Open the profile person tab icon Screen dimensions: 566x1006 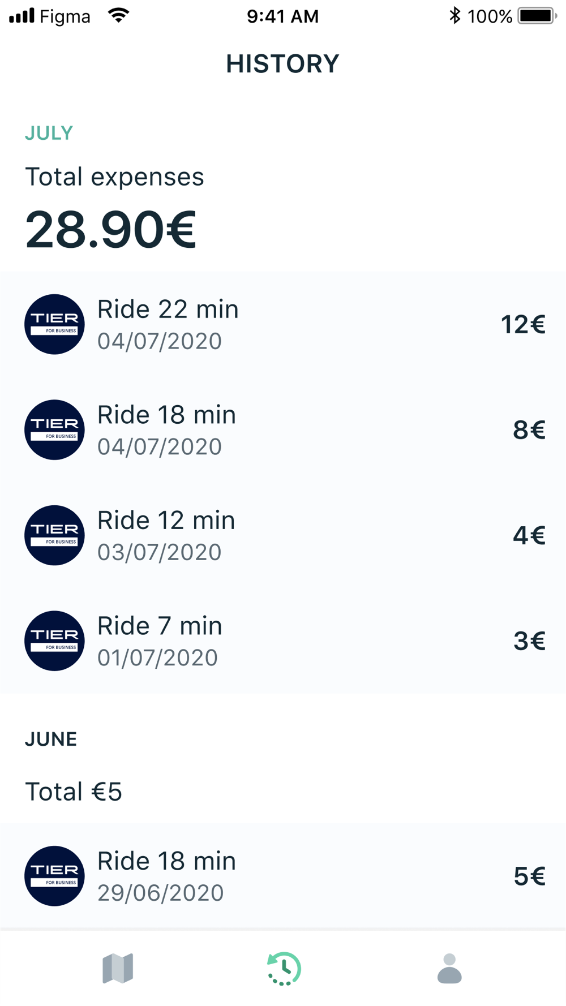[449, 968]
